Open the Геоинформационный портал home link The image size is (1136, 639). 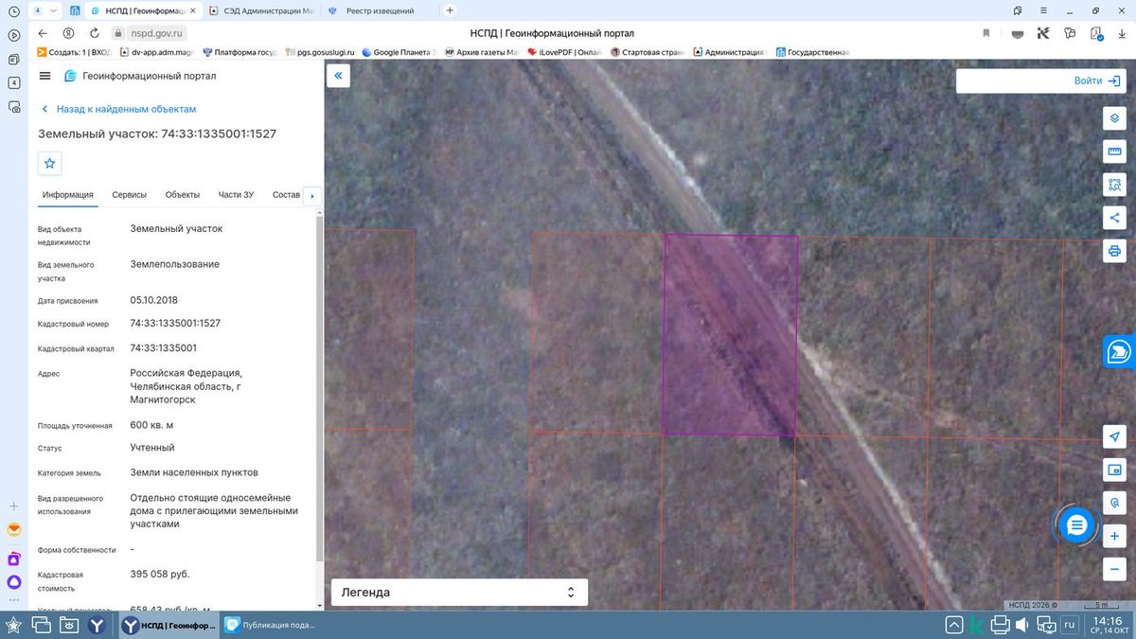pos(139,76)
